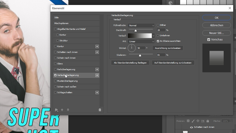Click Ausrichtung zurücksetzen button
Viewport: 236px width, 133px height.
click(x=168, y=48)
